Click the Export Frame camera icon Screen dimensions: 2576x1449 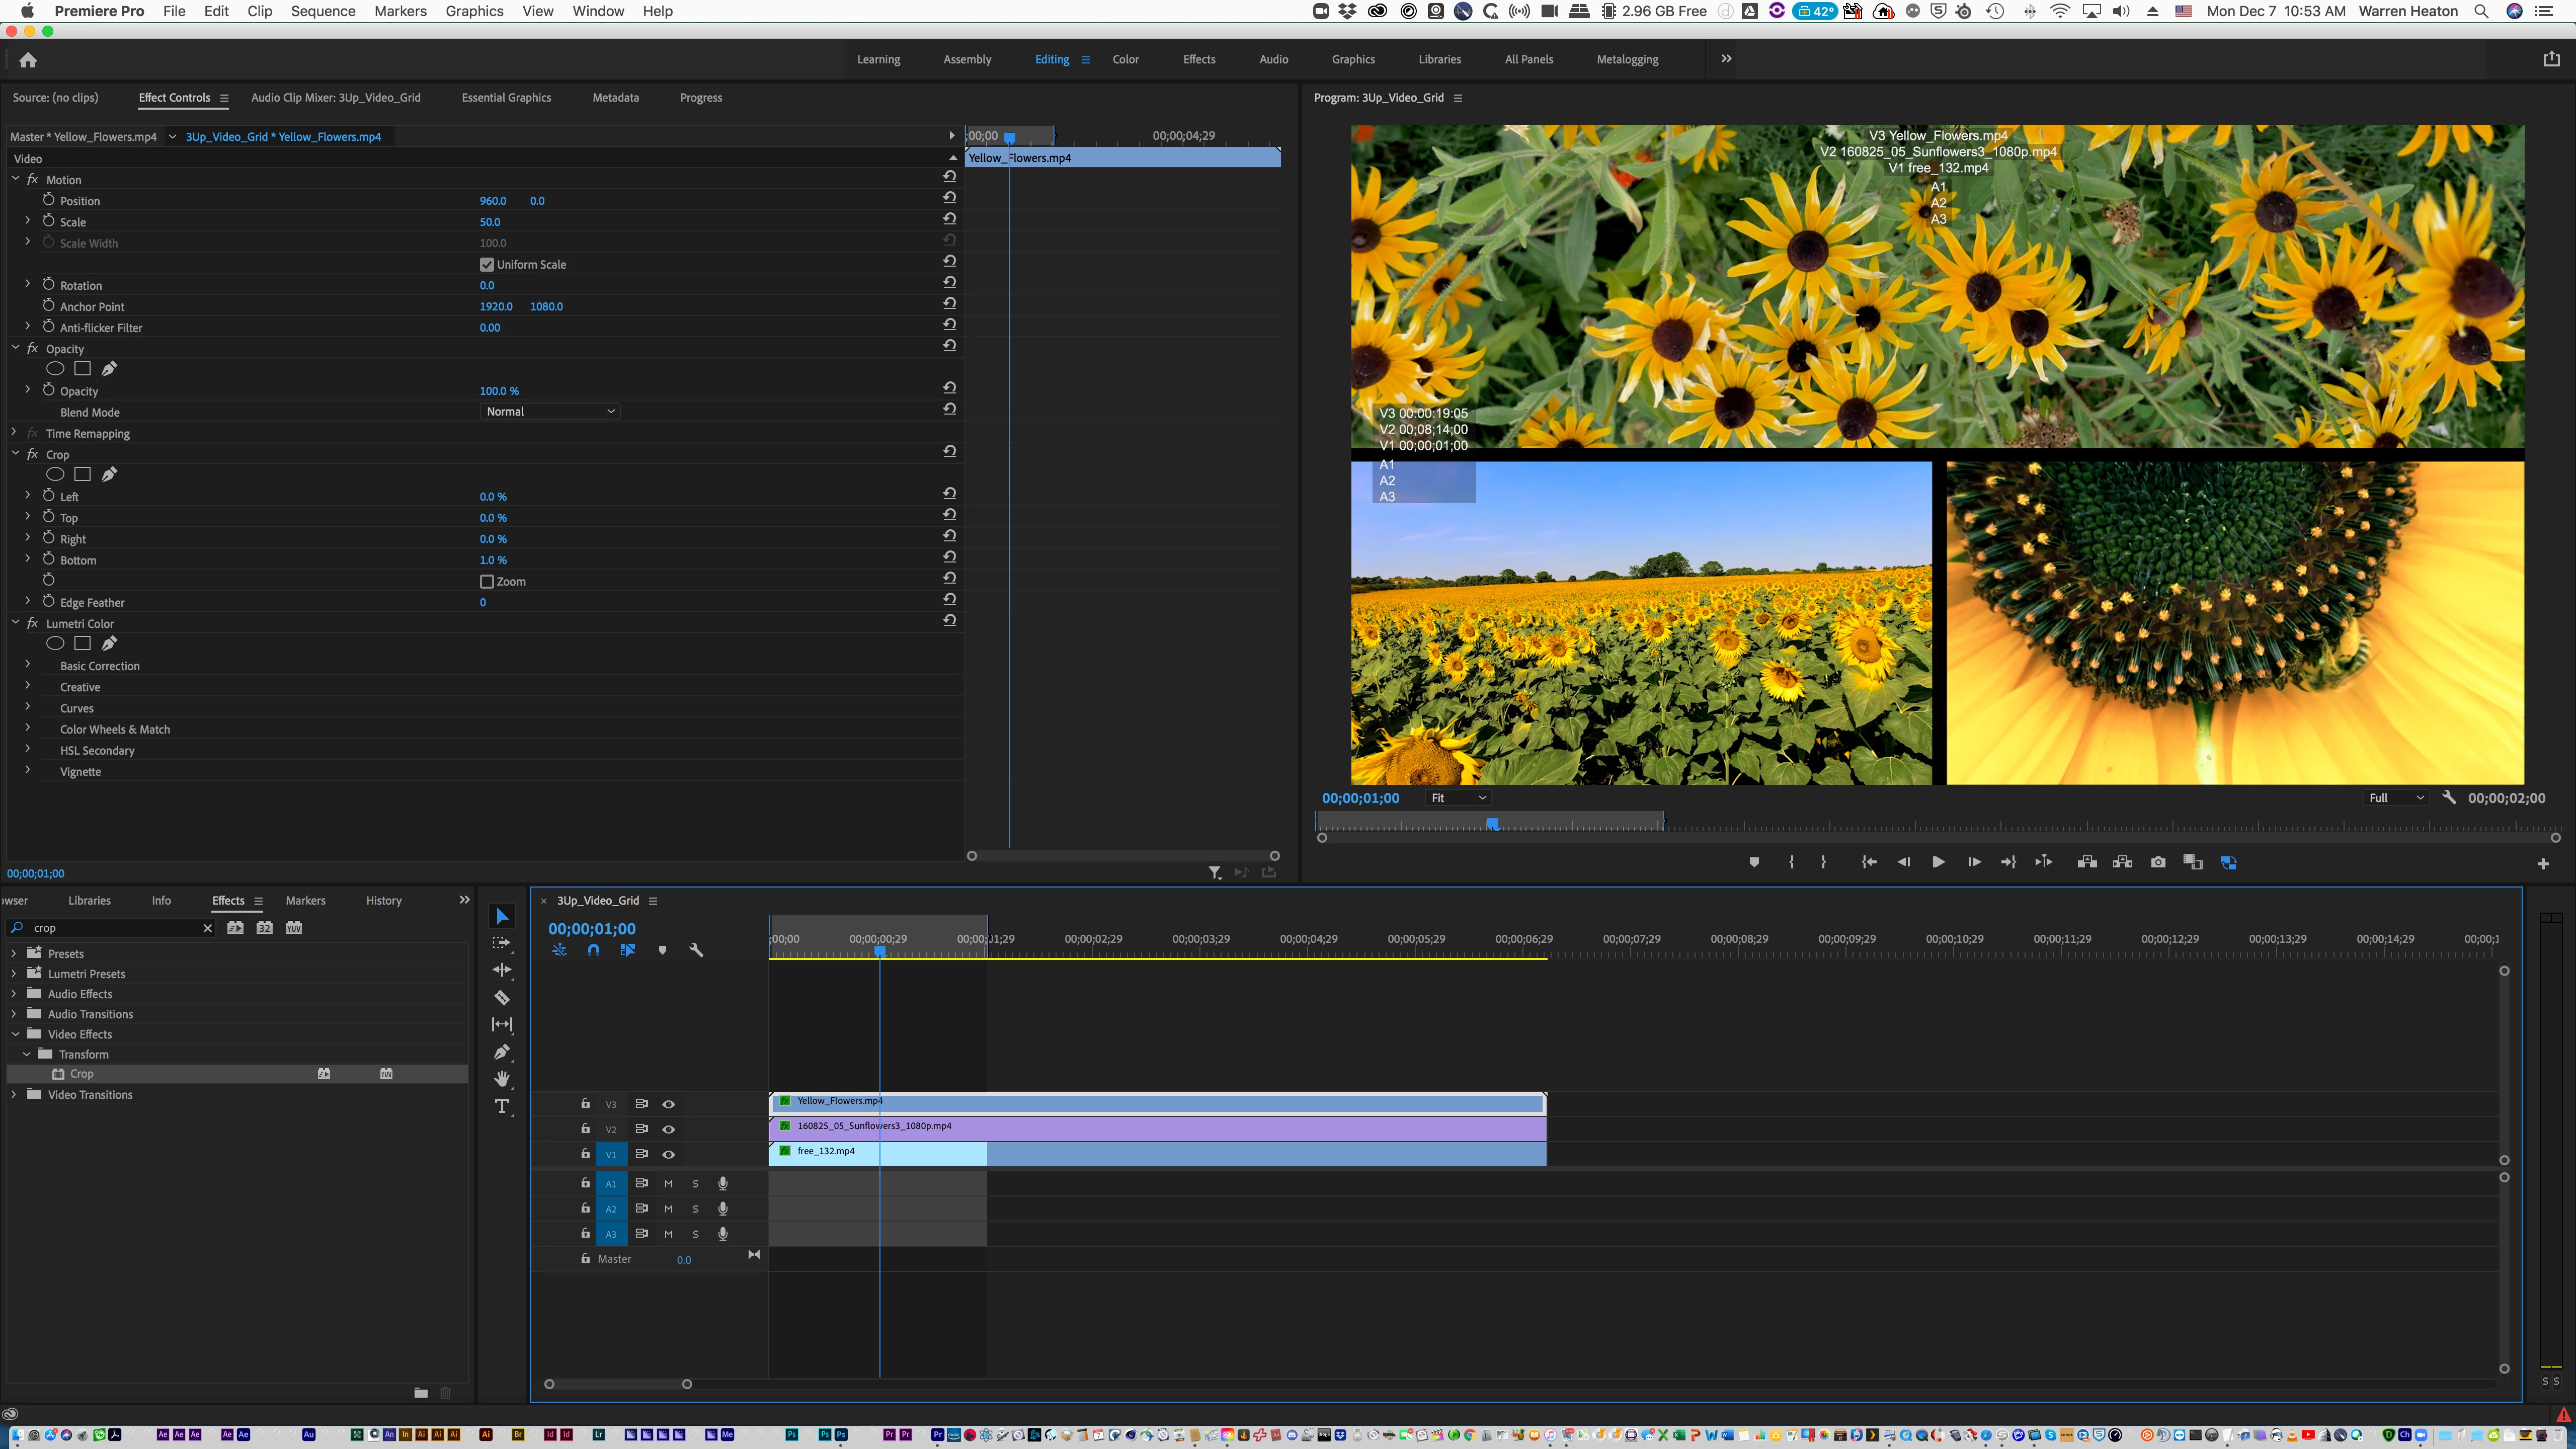(2158, 862)
